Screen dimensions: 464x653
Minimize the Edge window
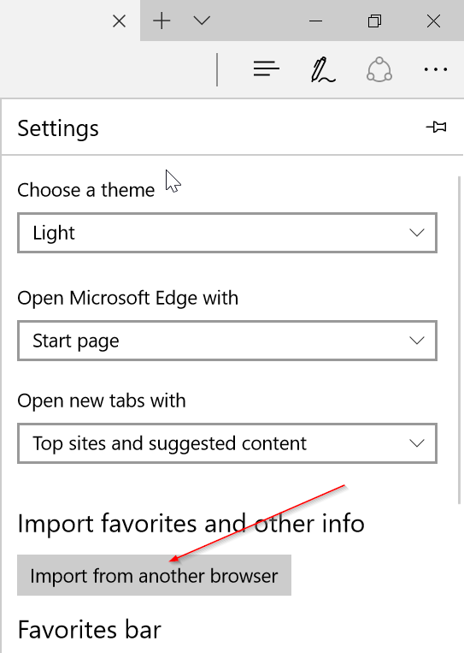316,21
